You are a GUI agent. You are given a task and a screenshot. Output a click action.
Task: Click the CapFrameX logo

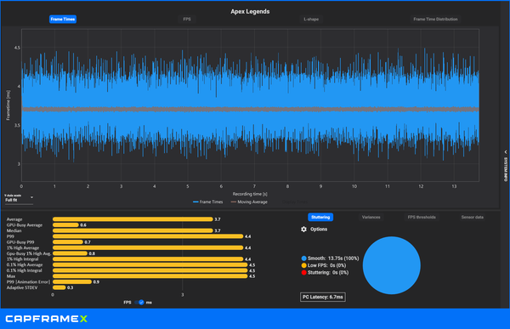point(47,319)
